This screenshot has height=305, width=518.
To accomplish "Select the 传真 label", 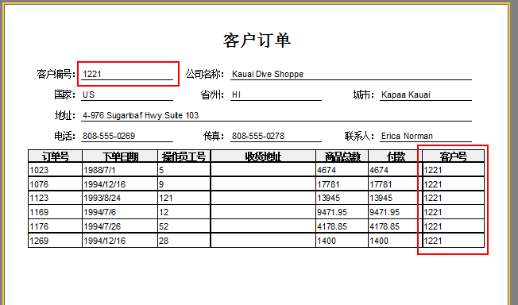I will tap(214, 136).
